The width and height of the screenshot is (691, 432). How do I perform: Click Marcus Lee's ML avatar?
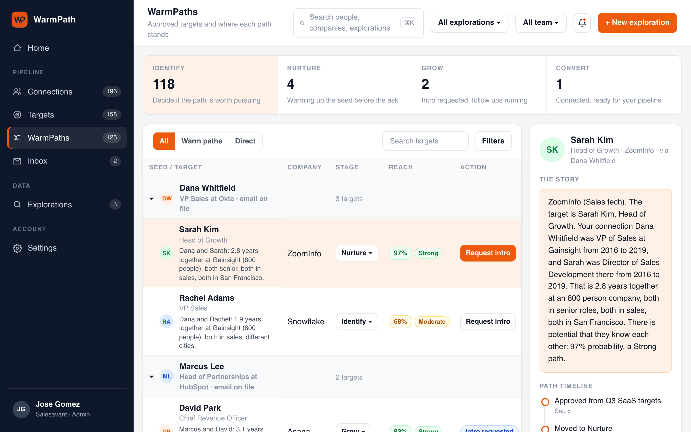coord(167,376)
